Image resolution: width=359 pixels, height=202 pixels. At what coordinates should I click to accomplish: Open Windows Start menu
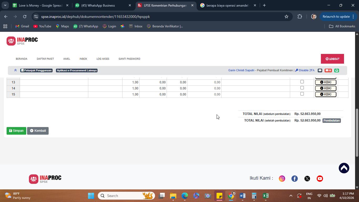tap(91, 196)
